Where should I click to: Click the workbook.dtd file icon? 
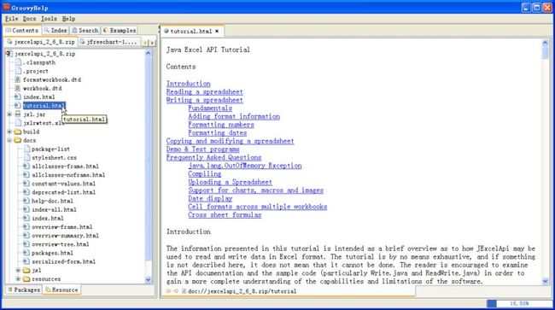pyautogui.click(x=18, y=88)
